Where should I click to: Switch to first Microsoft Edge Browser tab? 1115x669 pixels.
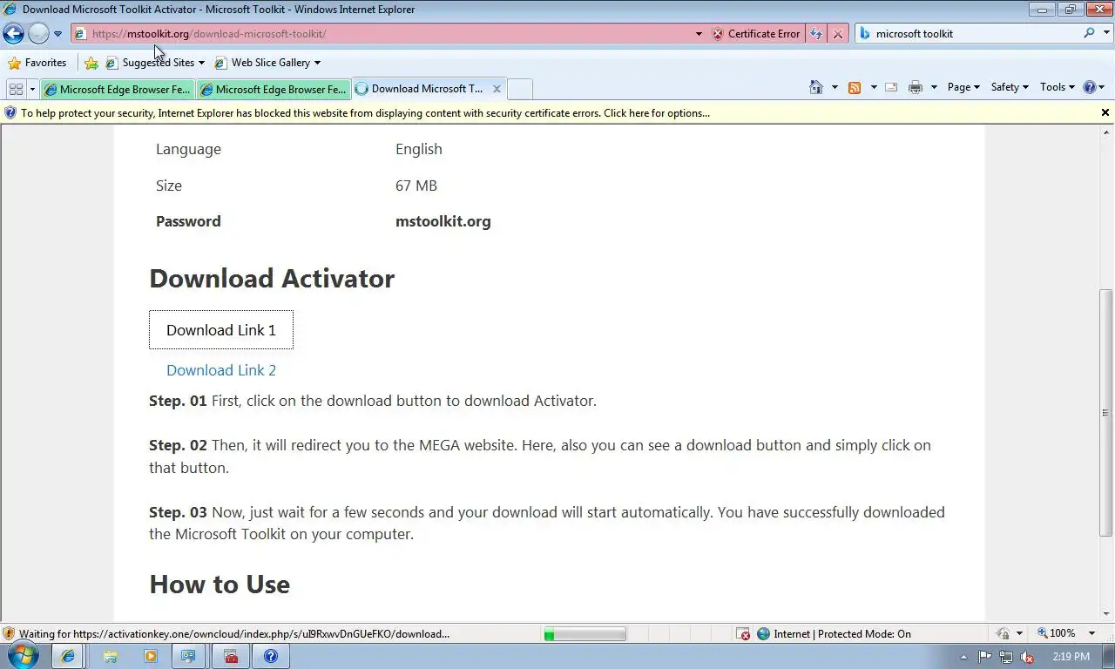pyautogui.click(x=117, y=89)
